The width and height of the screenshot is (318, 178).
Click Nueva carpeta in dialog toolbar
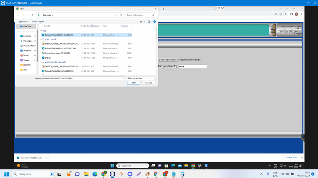coord(38,21)
